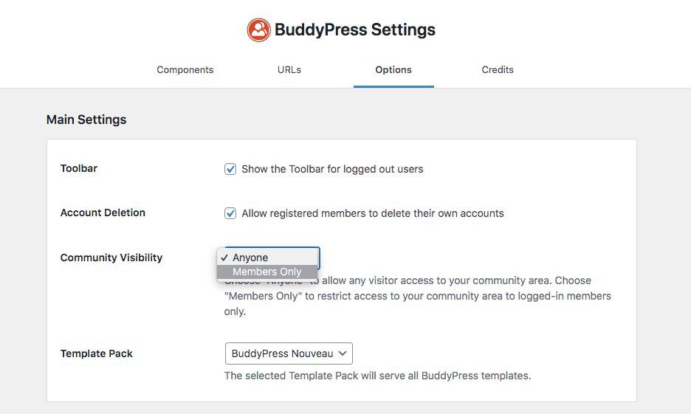Switch to the Components tab
Image resolution: width=691 pixels, height=414 pixels.
[x=185, y=70]
